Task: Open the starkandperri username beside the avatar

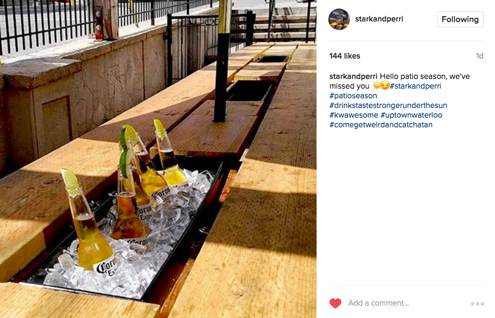Action: (379, 19)
